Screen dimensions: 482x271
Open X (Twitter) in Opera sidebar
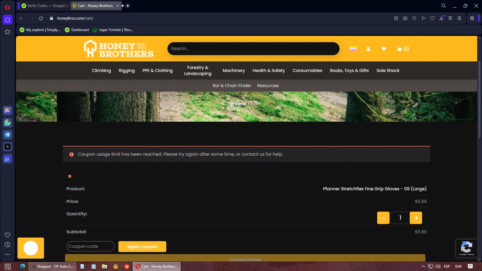(7, 147)
